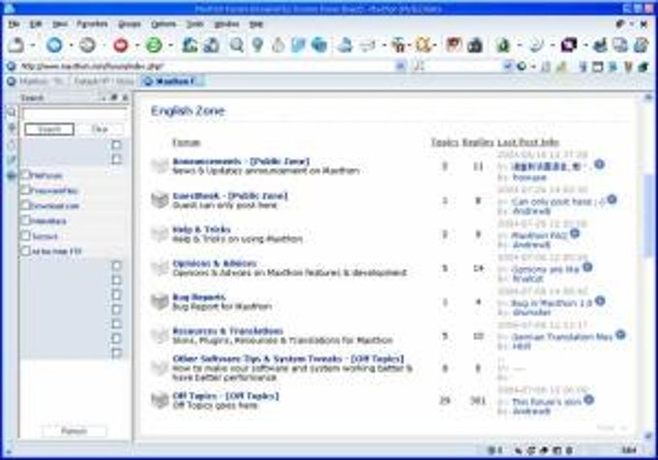Open dropdown arrow beside Stop button
The height and width of the screenshot is (460, 658).
136,45
